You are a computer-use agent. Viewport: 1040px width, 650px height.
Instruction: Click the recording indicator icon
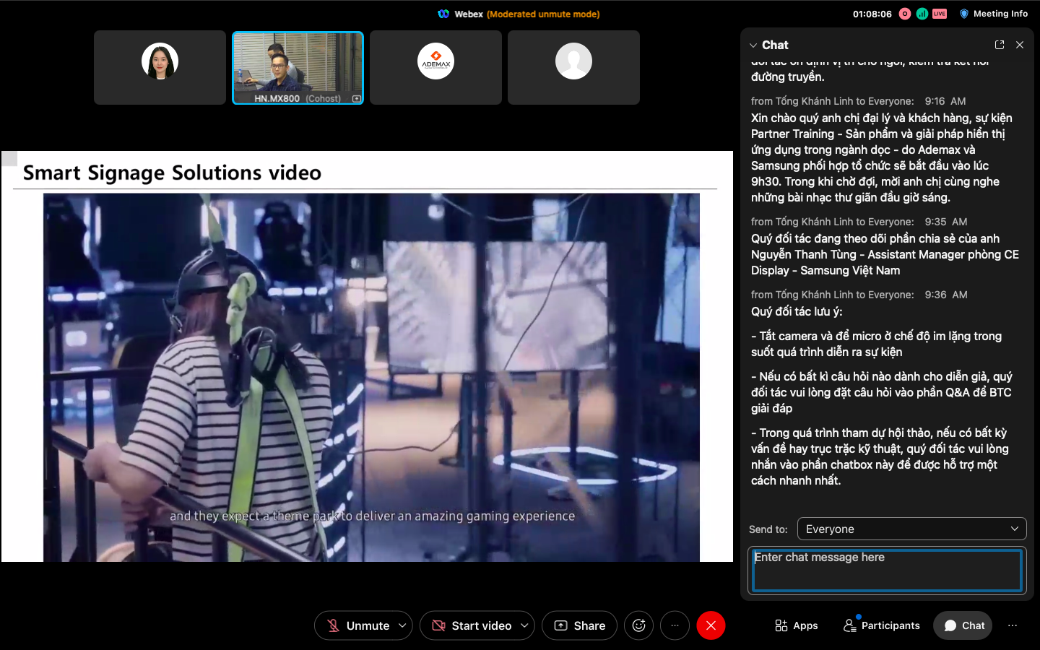(905, 14)
